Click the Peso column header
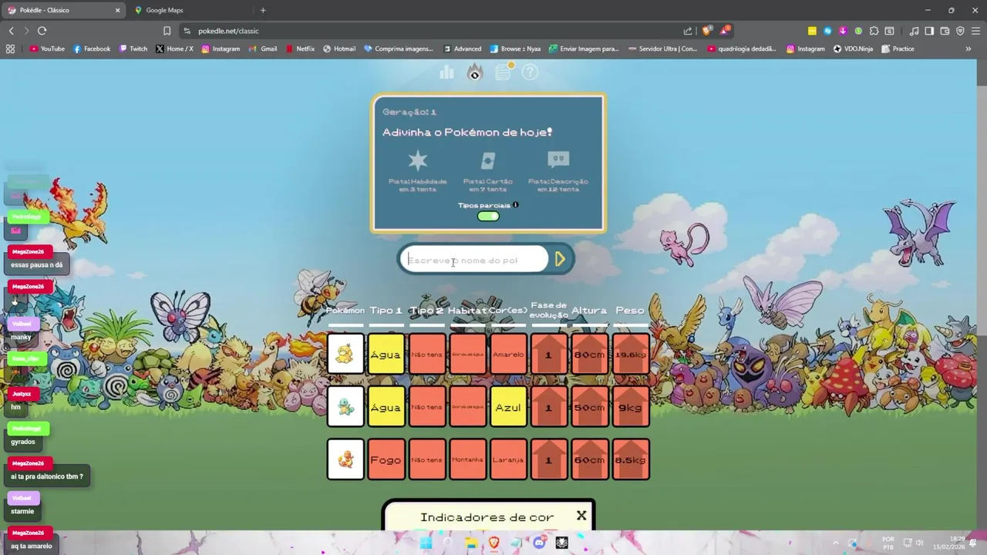The width and height of the screenshot is (987, 555). point(630,311)
